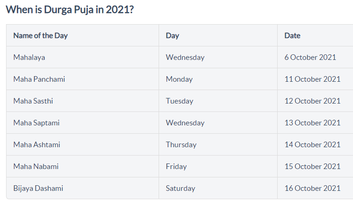Click the Maha Nabami cell
Screen dimensions: 353x202
pyautogui.click(x=36, y=167)
